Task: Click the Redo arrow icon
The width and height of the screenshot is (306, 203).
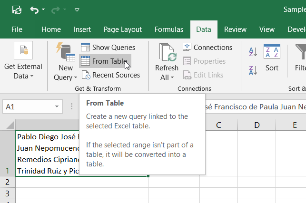Action: pos(55,10)
